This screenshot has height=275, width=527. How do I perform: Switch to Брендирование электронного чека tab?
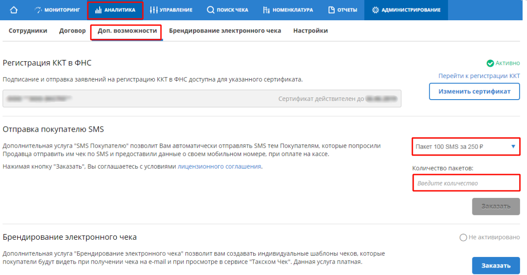[x=225, y=30]
